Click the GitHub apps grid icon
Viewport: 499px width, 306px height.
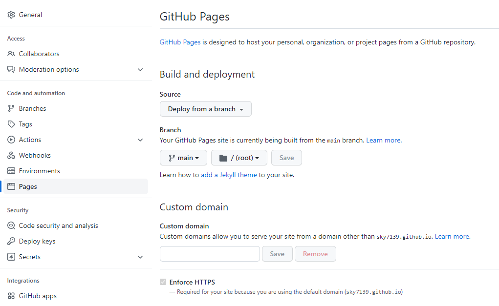pos(11,296)
